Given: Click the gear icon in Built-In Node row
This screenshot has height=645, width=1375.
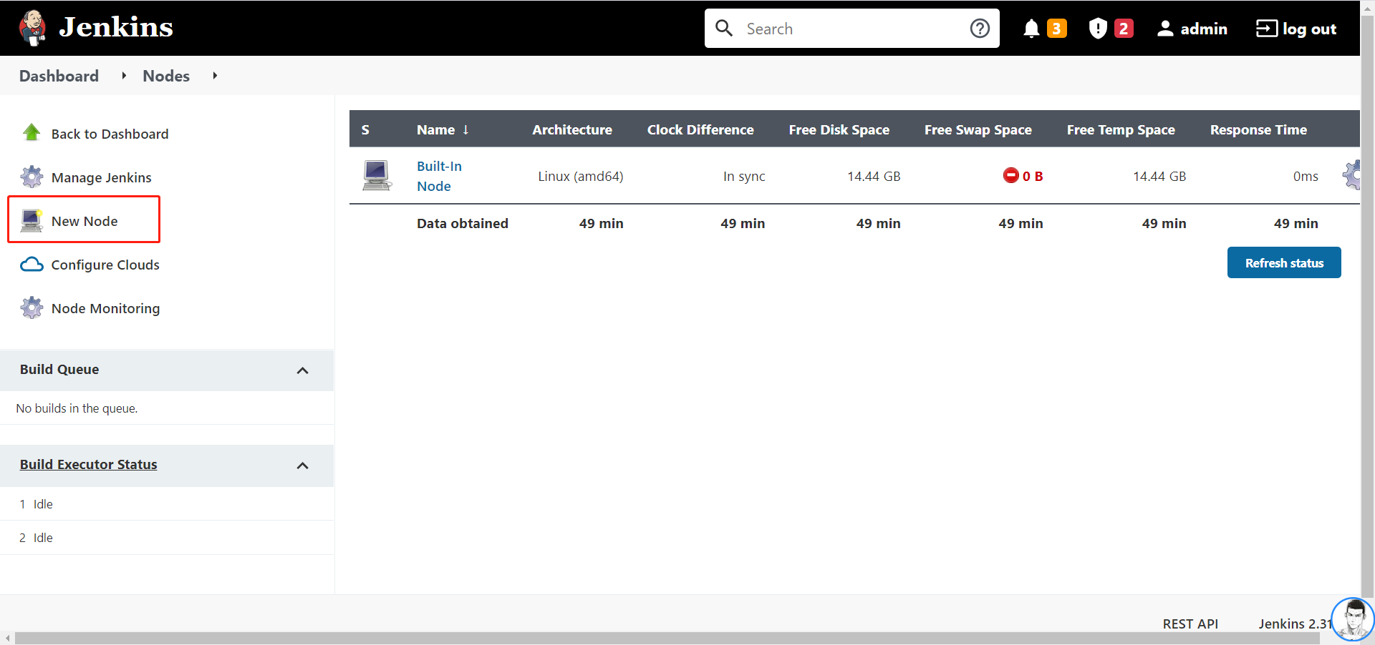Looking at the screenshot, I should click(x=1351, y=175).
